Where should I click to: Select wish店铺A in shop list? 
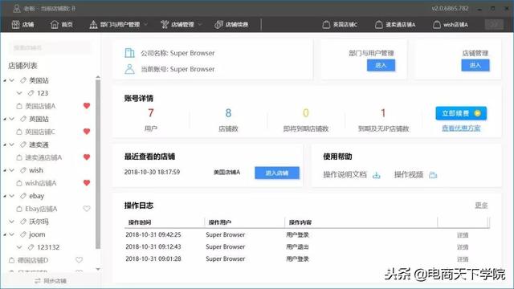(41, 183)
